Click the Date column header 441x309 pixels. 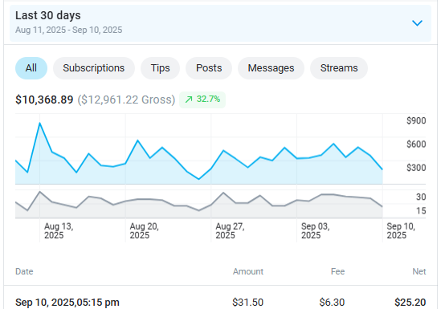click(x=24, y=271)
